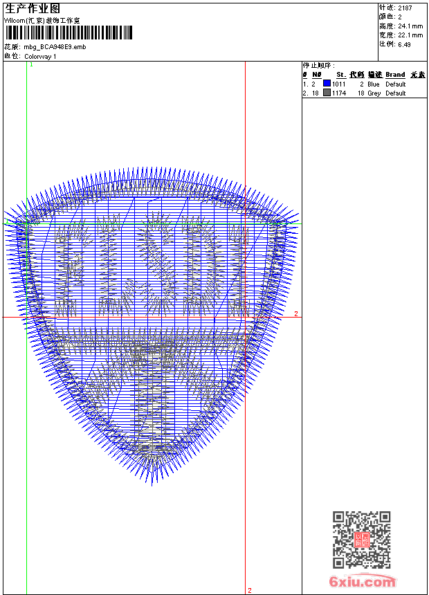This screenshot has width=429, height=595.
Task: Click the red marker 2 at page bottom
Action: tap(249, 590)
